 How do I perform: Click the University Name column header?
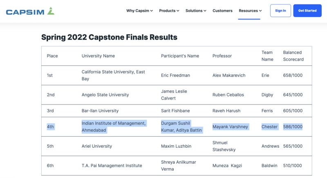coord(98,56)
